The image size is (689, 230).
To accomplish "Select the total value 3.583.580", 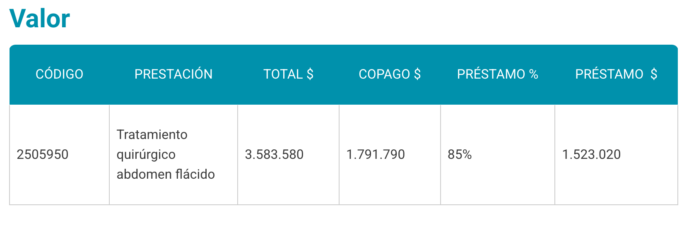I will (274, 154).
